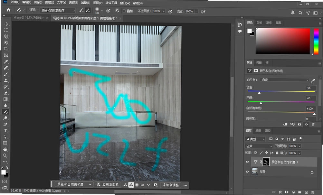
Task: Toggle lock all padlock icon
Action: [277, 153]
